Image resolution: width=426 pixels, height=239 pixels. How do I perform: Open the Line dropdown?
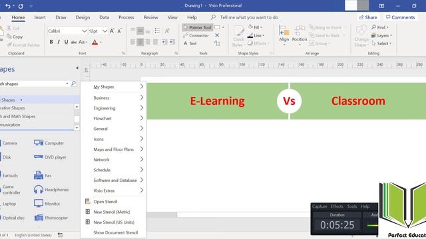(256, 35)
